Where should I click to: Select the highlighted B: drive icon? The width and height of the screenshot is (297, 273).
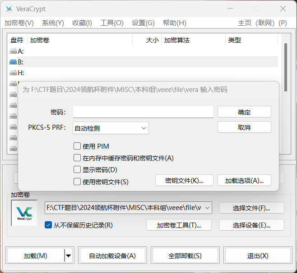coord(13,62)
